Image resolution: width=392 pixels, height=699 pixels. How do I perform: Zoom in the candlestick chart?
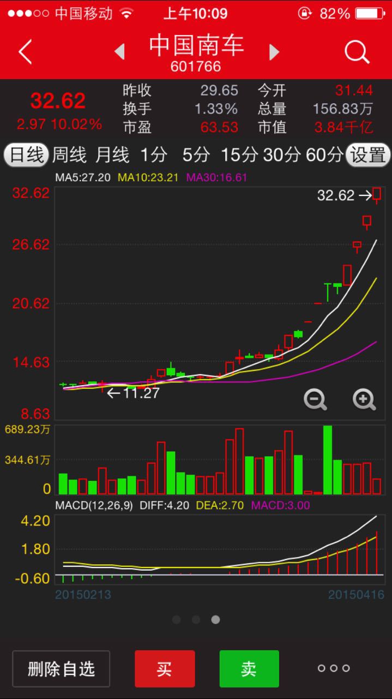click(x=364, y=400)
